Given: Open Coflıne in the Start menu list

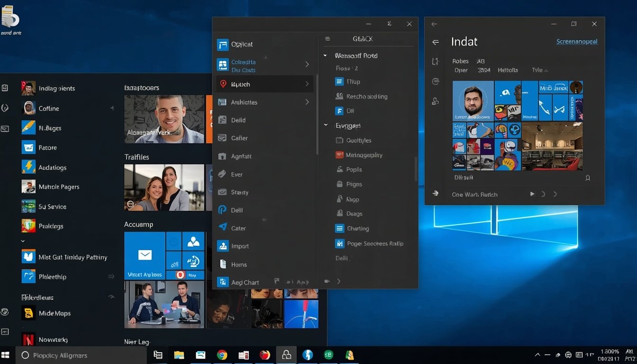Looking at the screenshot, I should point(68,108).
